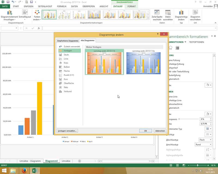Switch to Empfohlene Diagramme tab
Screen dimensions: 218x174
point(68,41)
